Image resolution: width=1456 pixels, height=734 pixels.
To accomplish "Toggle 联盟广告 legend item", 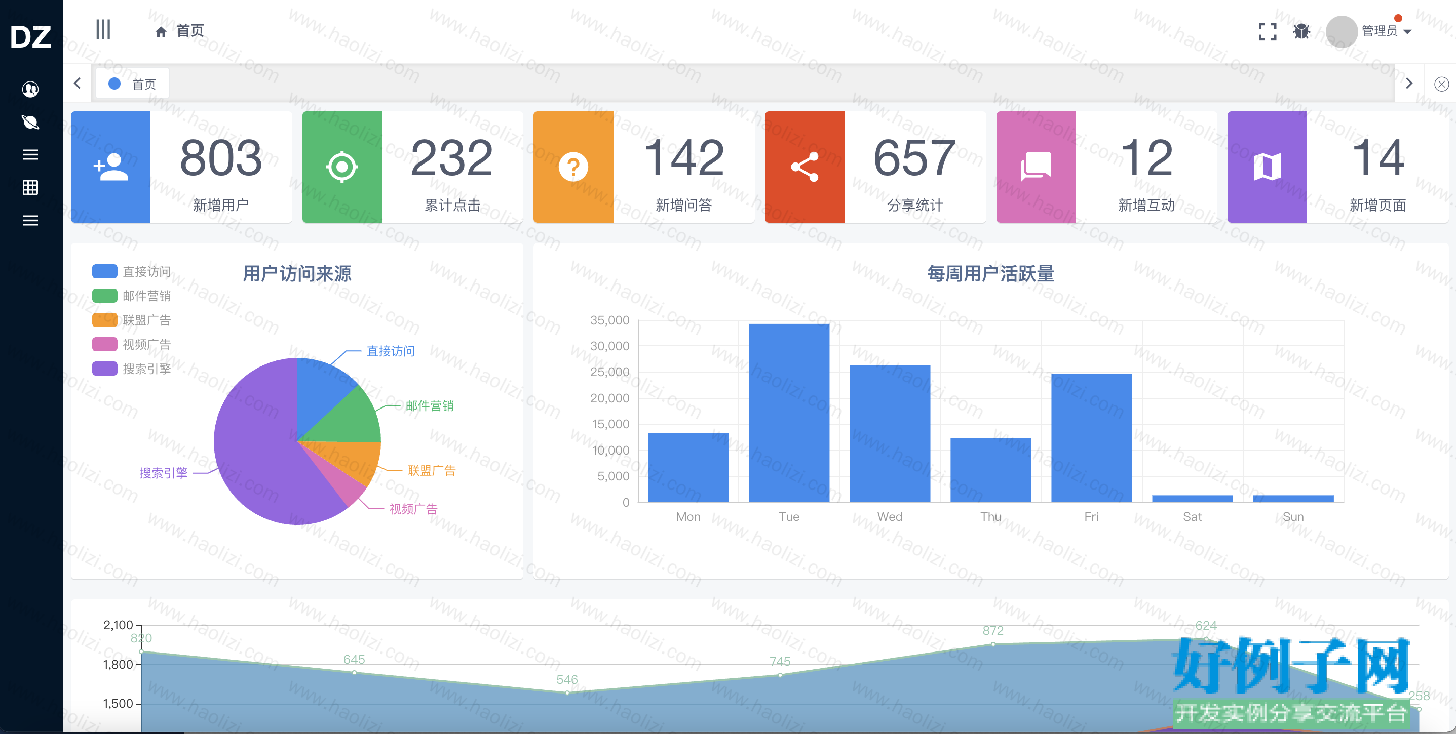I will click(x=132, y=320).
